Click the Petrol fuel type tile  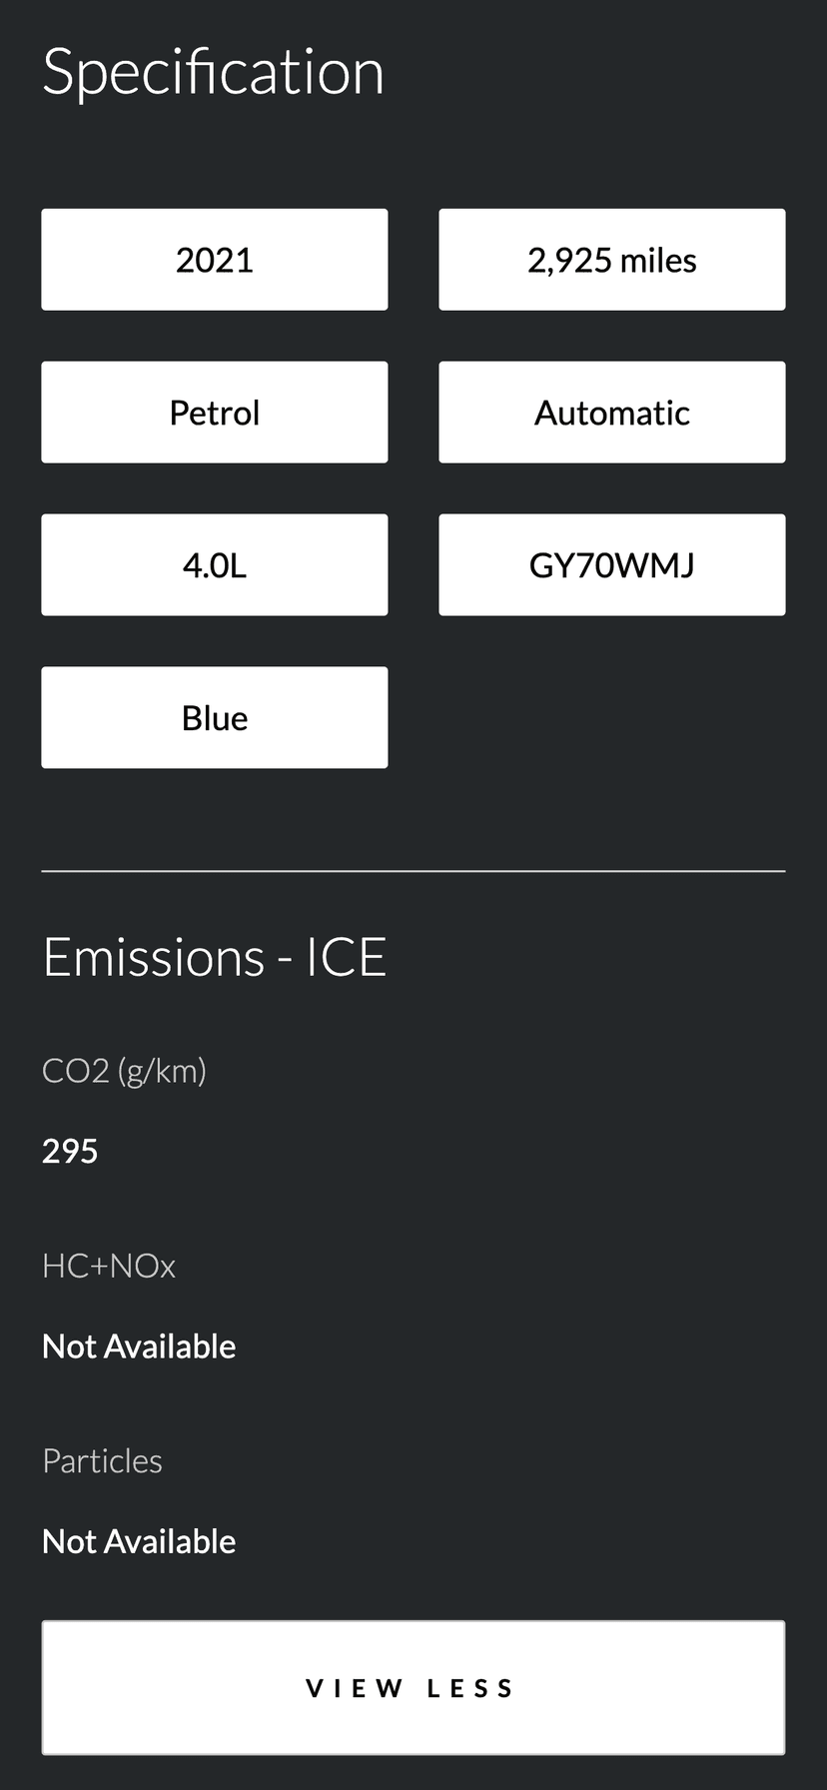(x=214, y=412)
